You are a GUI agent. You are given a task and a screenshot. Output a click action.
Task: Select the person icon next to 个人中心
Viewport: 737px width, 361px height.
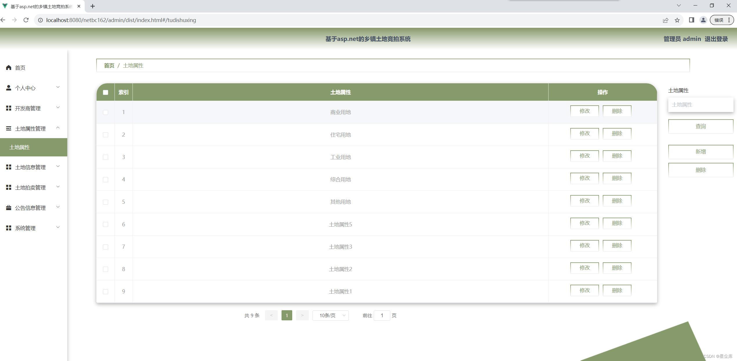8,88
